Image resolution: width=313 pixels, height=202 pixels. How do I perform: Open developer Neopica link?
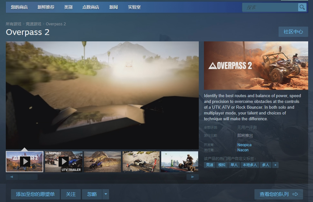(x=244, y=145)
